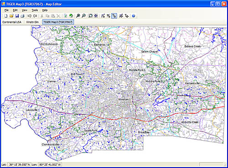Image resolution: width=228 pixels, height=168 pixels.
Task: Switch to the Wnstn-Slm tab
Action: pos(32,22)
